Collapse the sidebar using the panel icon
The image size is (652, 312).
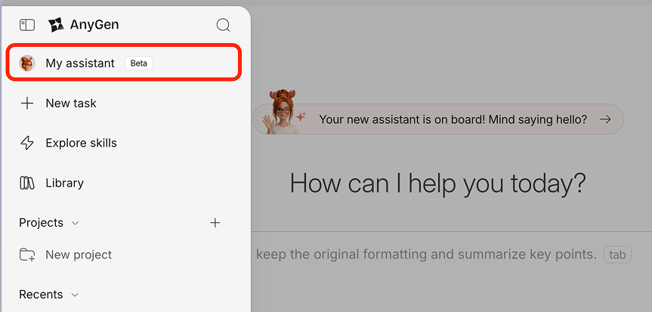27,25
